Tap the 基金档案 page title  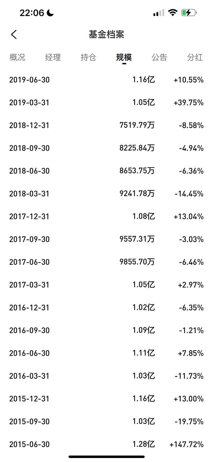point(106,34)
